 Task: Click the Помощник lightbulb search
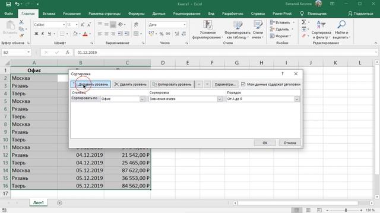tap(313, 14)
